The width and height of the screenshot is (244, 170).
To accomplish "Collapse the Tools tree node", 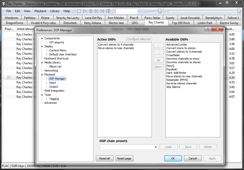I will [42, 95].
